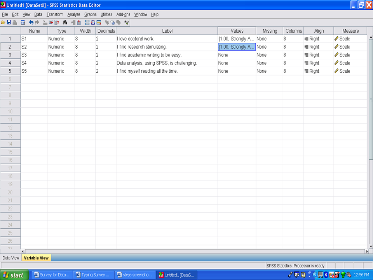
Task: Open the Analyze menu
Action: (73, 14)
